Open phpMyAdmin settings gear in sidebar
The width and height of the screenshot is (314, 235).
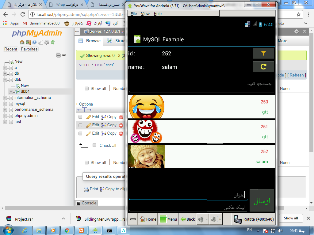coord(46,43)
